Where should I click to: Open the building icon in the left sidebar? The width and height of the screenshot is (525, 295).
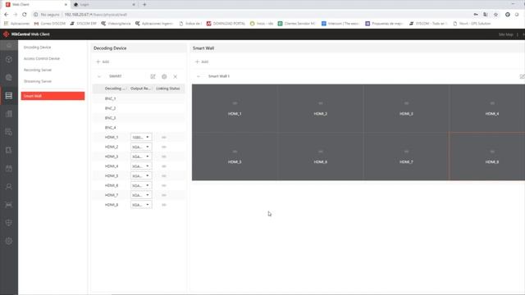pos(9,114)
